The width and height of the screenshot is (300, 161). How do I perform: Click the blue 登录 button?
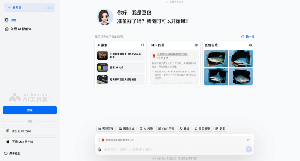coord(30,110)
